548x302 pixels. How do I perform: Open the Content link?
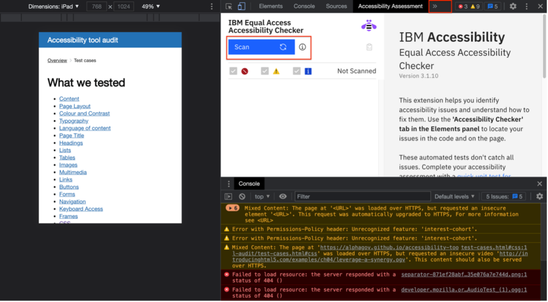click(69, 99)
